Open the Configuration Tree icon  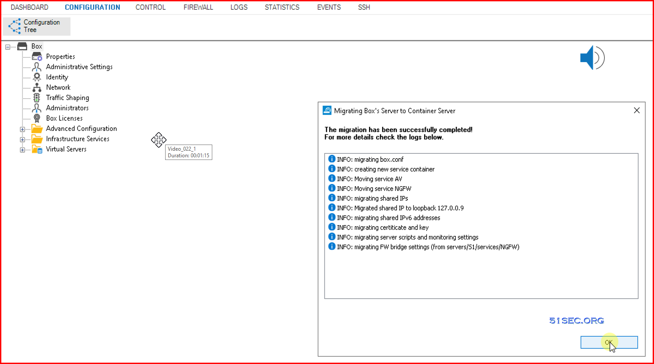(15, 26)
